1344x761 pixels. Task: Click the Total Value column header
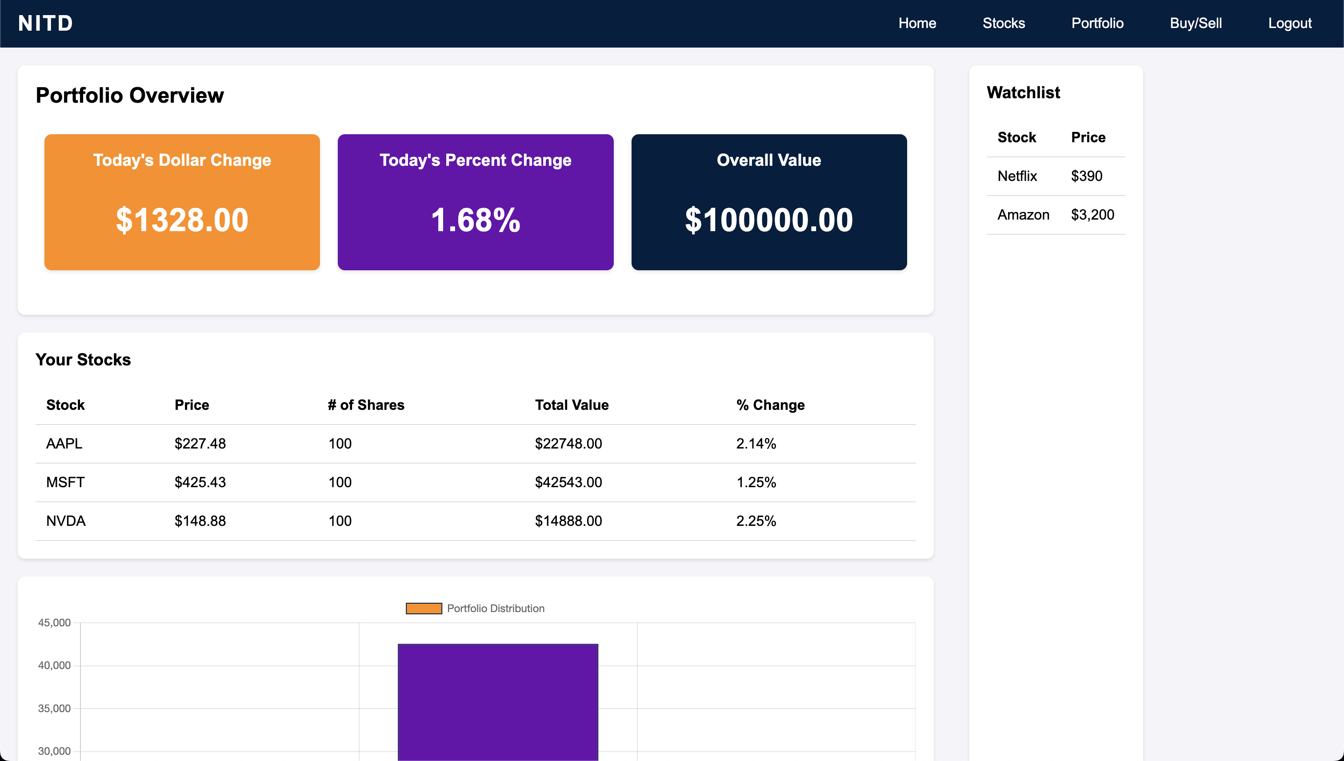click(571, 405)
